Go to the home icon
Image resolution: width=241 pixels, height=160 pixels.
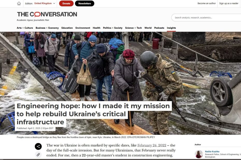coord(19,3)
